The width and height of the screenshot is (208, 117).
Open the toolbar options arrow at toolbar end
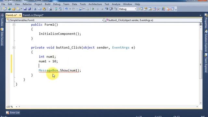176,9
